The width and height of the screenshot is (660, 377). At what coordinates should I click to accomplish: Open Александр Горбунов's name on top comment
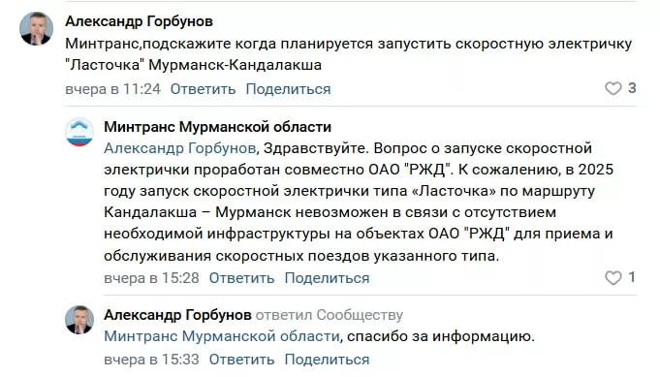pyautogui.click(x=139, y=21)
